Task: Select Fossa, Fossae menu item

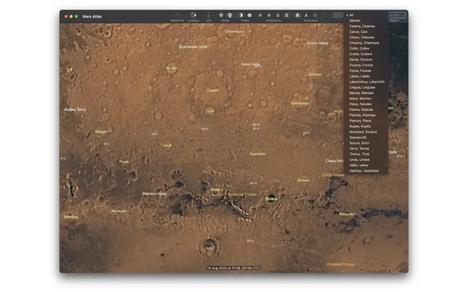Action: (x=366, y=71)
